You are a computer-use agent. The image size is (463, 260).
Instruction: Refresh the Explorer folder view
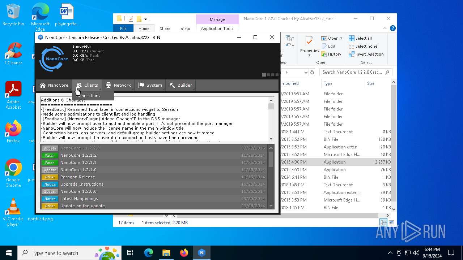[312, 72]
